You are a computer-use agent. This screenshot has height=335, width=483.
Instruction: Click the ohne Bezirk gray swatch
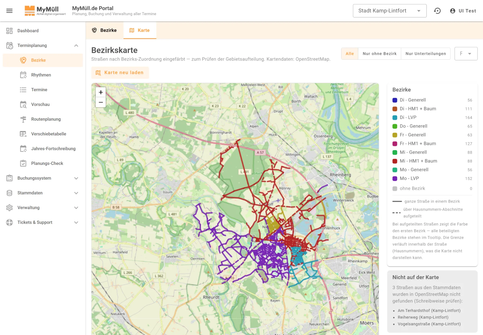(x=395, y=189)
